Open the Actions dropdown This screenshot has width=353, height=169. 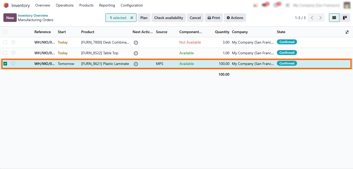[235, 18]
